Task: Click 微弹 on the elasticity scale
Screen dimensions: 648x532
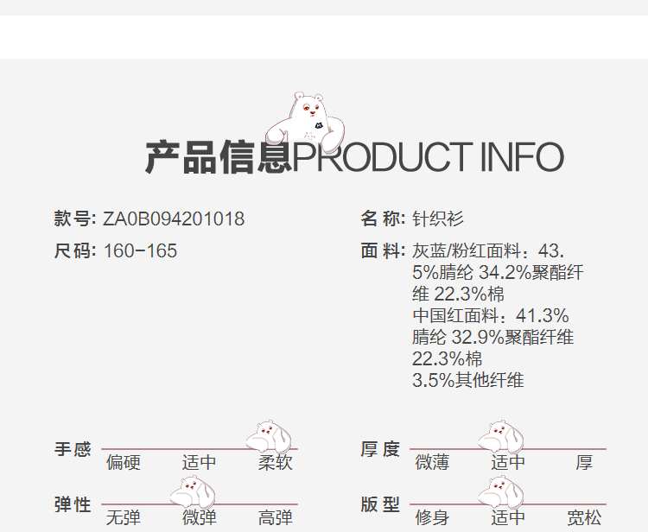Action: 200,517
